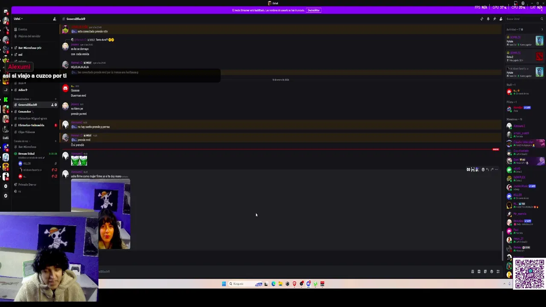The height and width of the screenshot is (307, 546).
Task: Click Alexsumi avatar on last message
Action: pyautogui.click(x=65, y=174)
